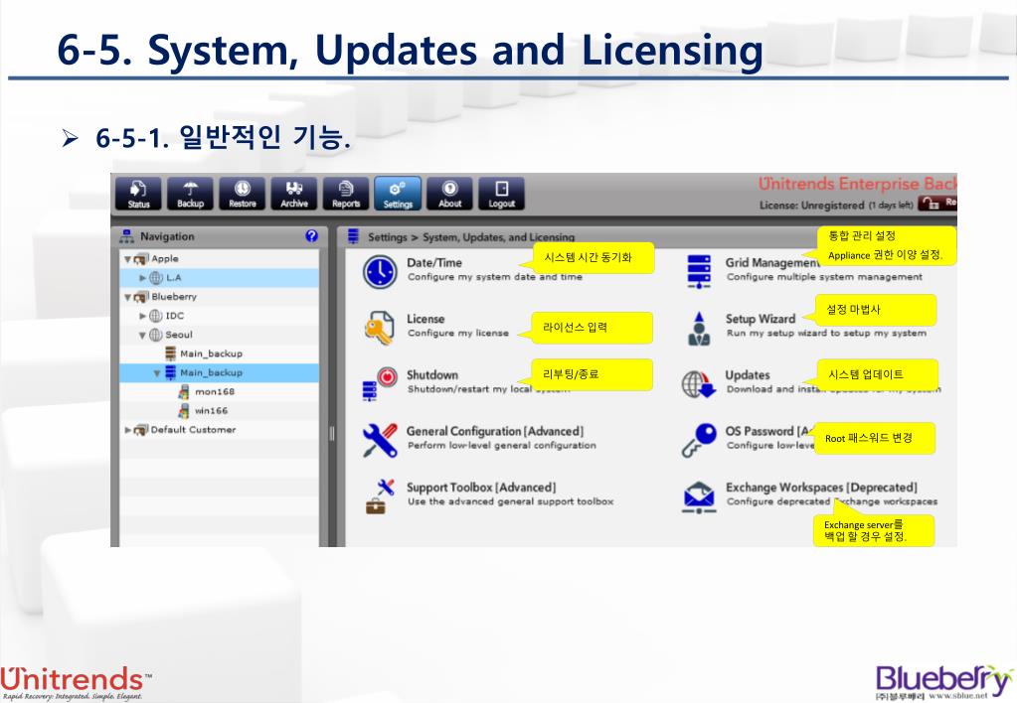Image resolution: width=1017 pixels, height=703 pixels.
Task: Select IDC in the navigation tree
Action: 175,316
